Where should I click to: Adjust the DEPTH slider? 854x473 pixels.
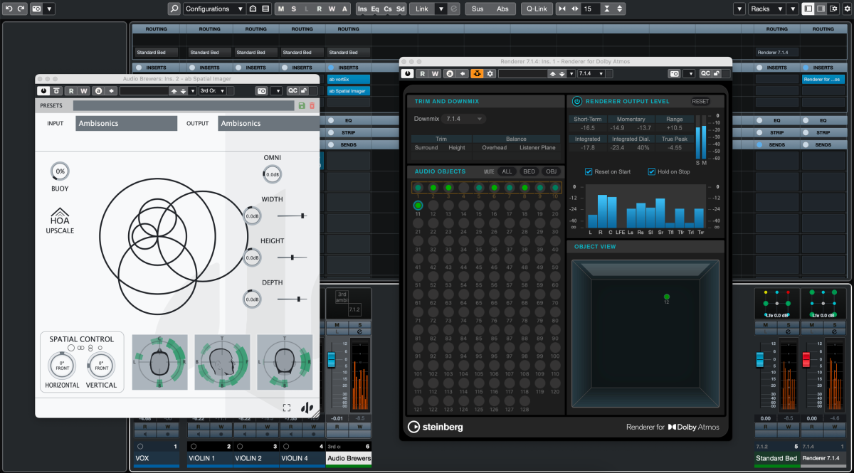point(292,299)
